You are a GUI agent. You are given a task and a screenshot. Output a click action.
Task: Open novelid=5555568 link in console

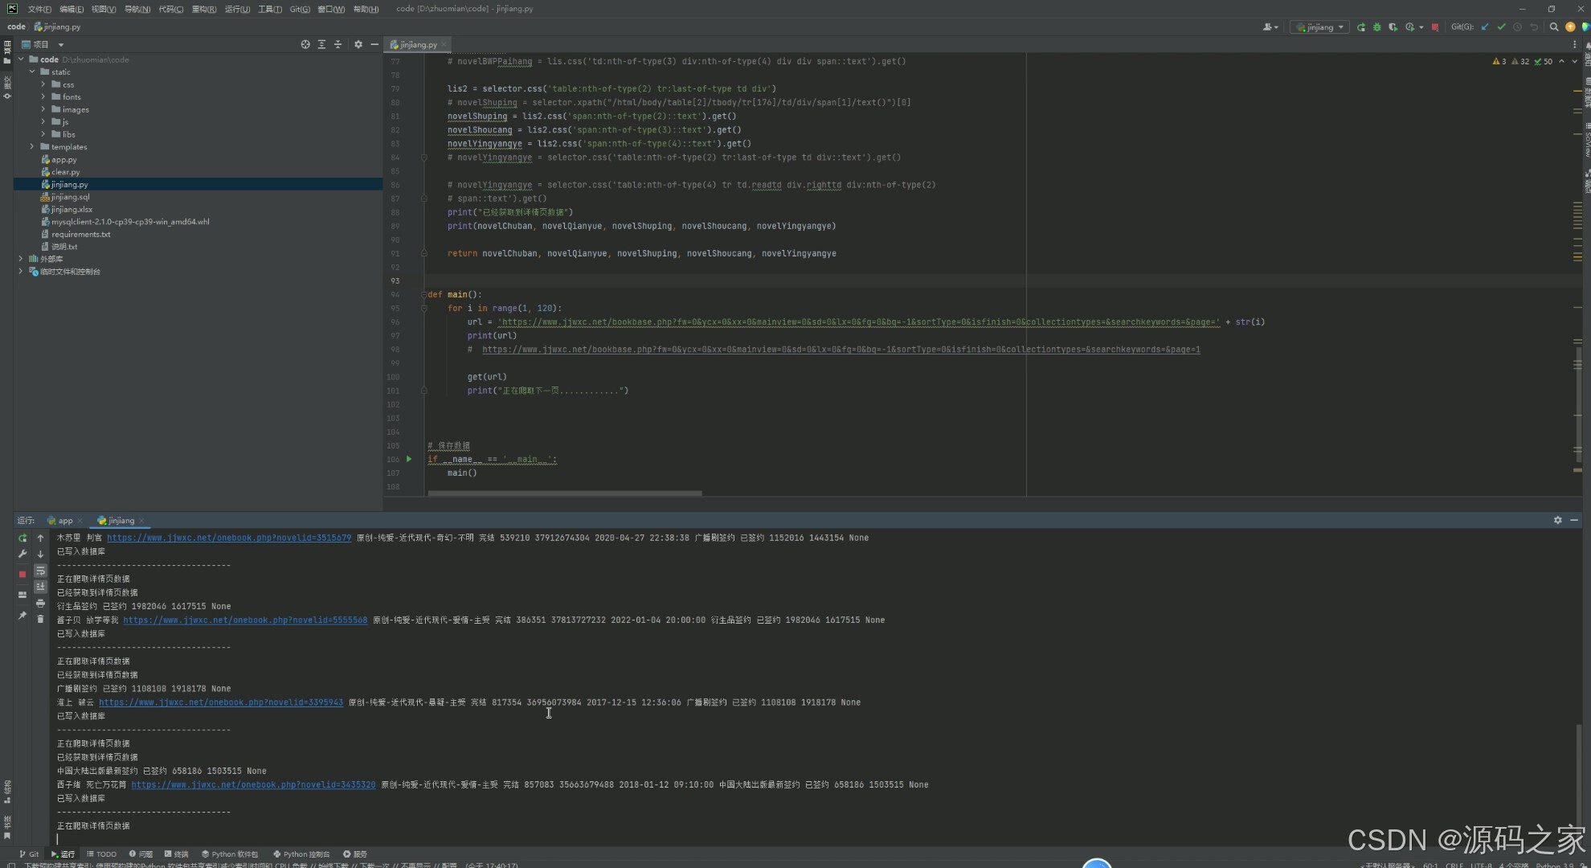[245, 620]
